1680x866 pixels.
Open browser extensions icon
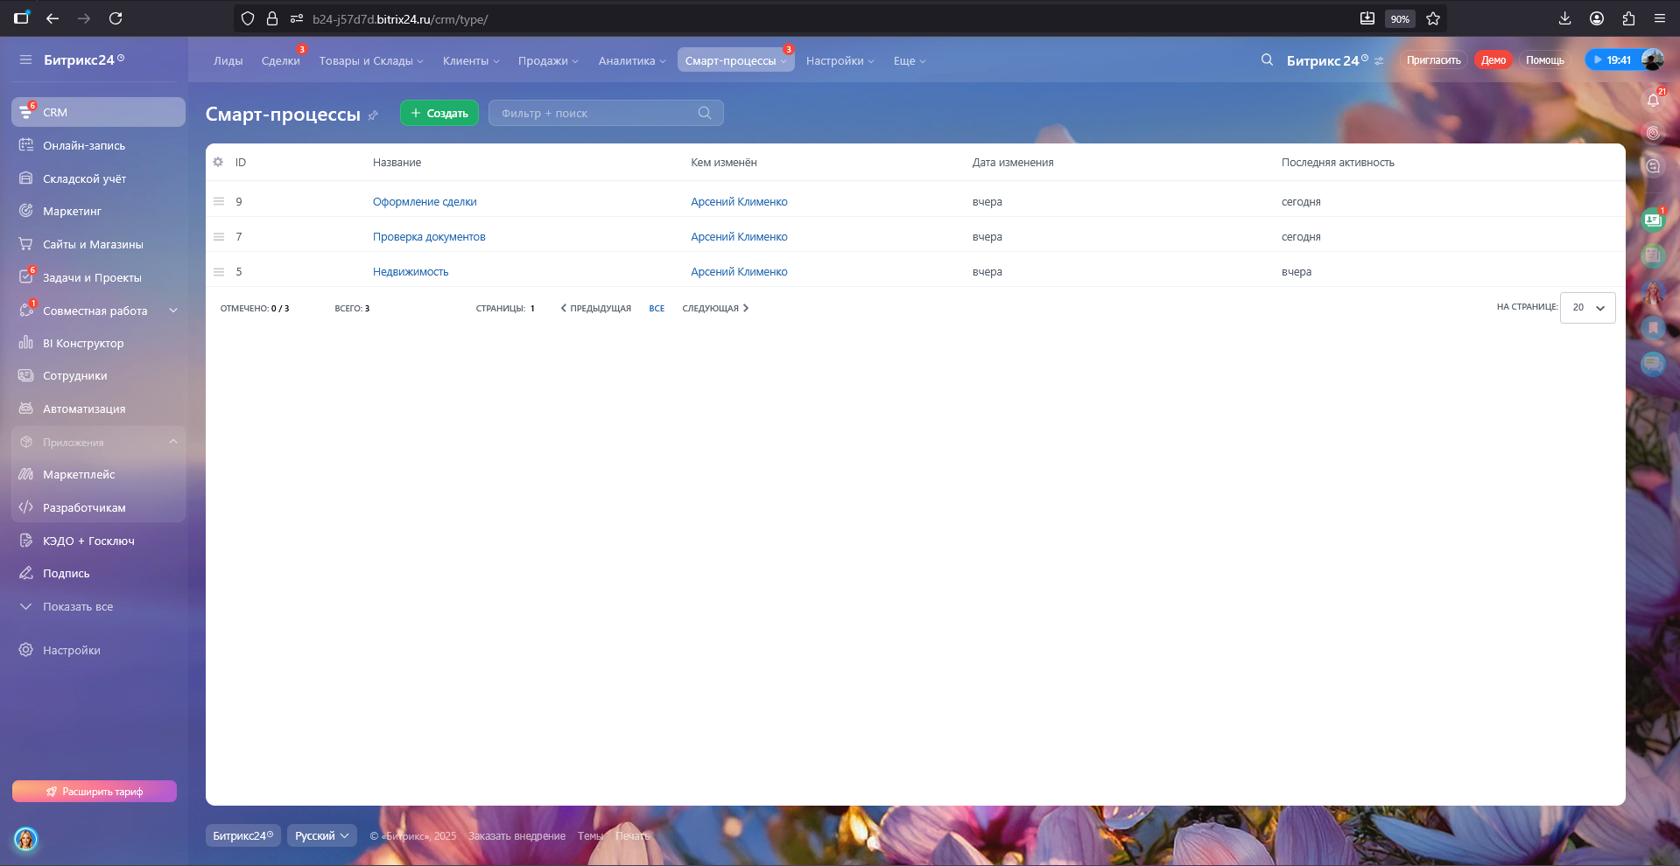click(x=1628, y=18)
